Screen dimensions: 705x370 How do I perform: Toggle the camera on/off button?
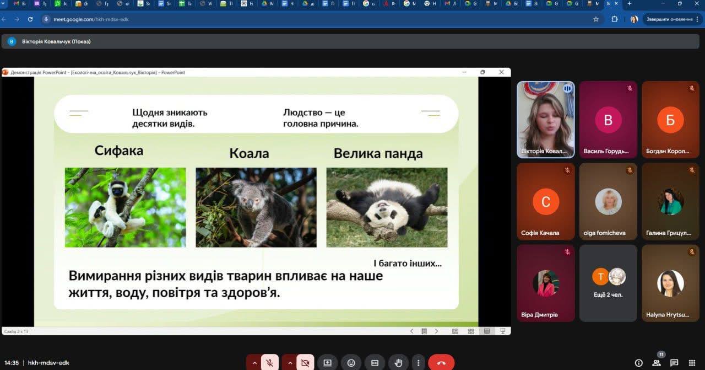[x=305, y=363]
